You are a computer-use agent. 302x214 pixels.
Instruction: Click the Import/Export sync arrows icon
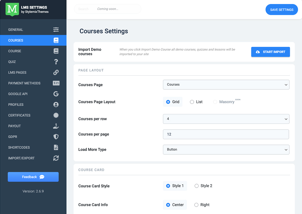pos(56,158)
